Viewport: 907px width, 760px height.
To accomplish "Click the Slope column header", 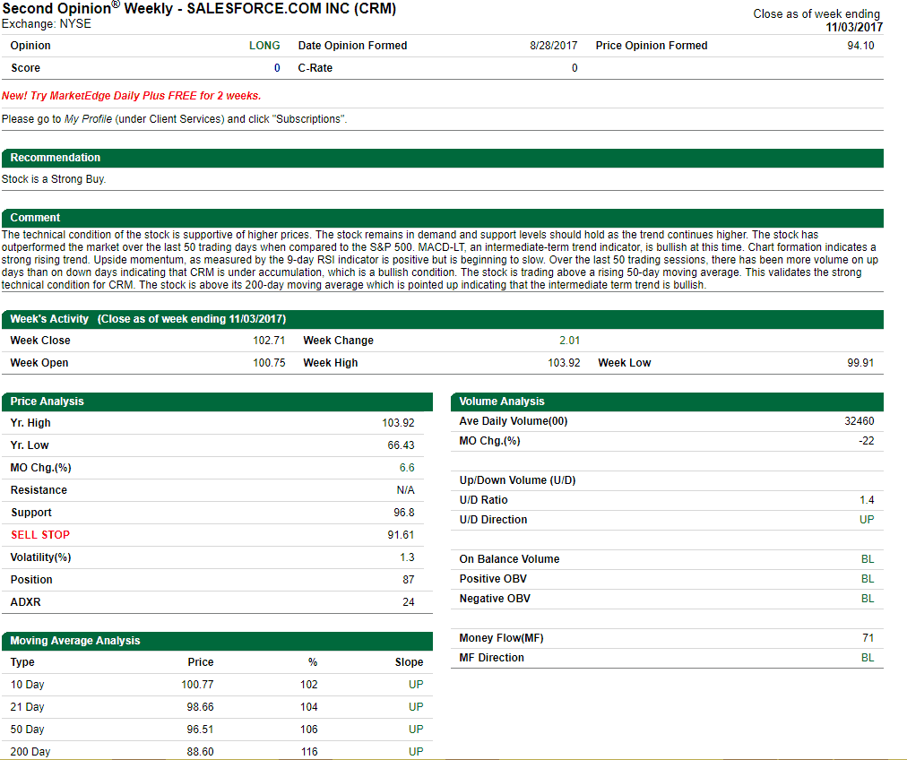I will tap(409, 662).
